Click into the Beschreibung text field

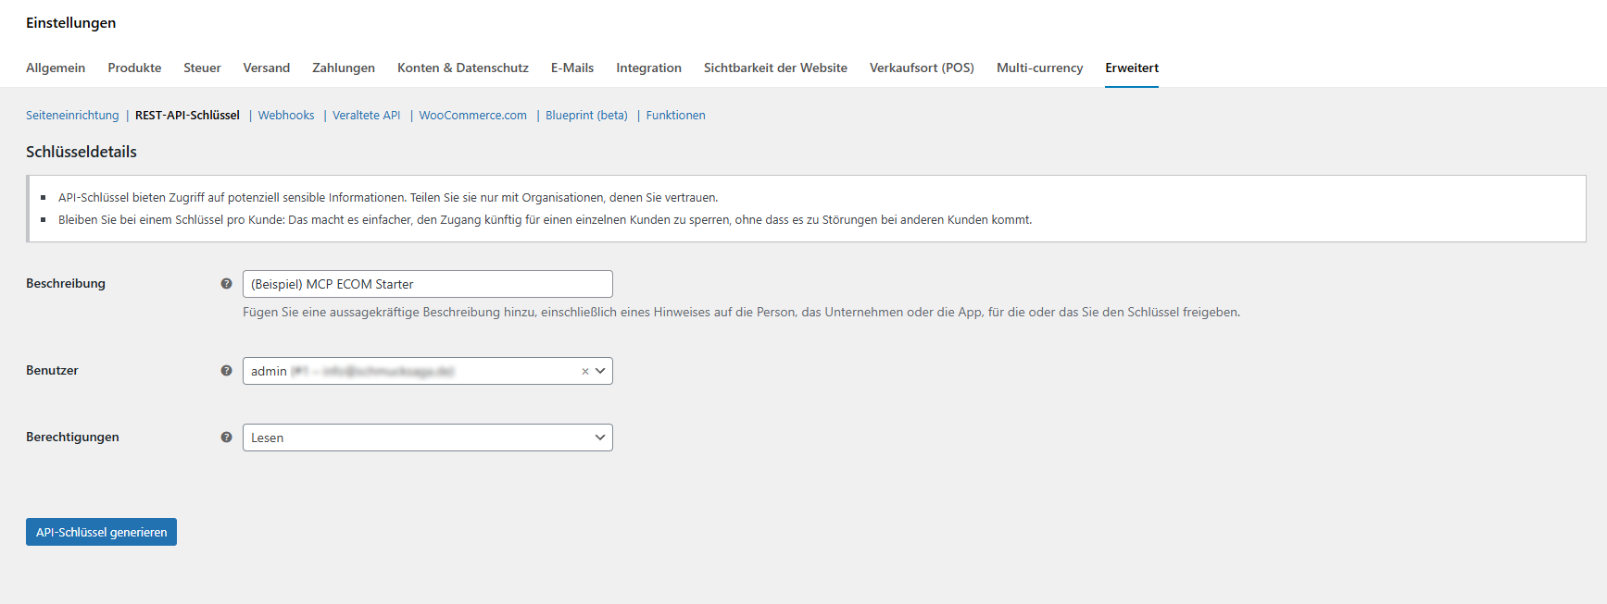428,284
